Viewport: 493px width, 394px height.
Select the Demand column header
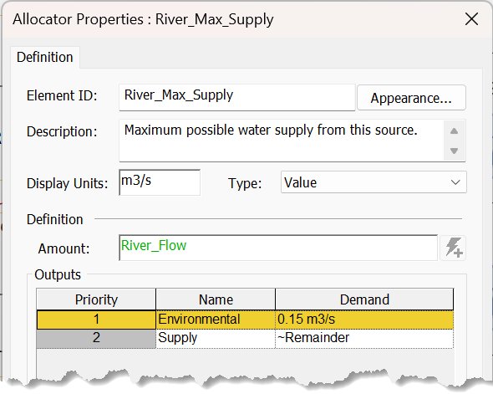(x=364, y=299)
